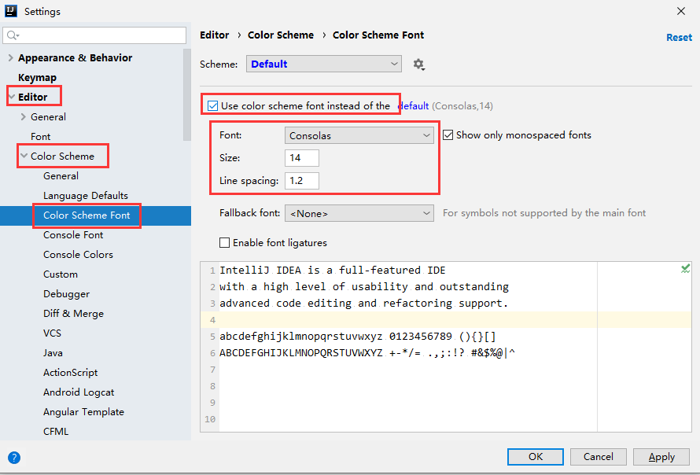Close the Settings dialog
The height and width of the screenshot is (475, 700).
click(681, 11)
